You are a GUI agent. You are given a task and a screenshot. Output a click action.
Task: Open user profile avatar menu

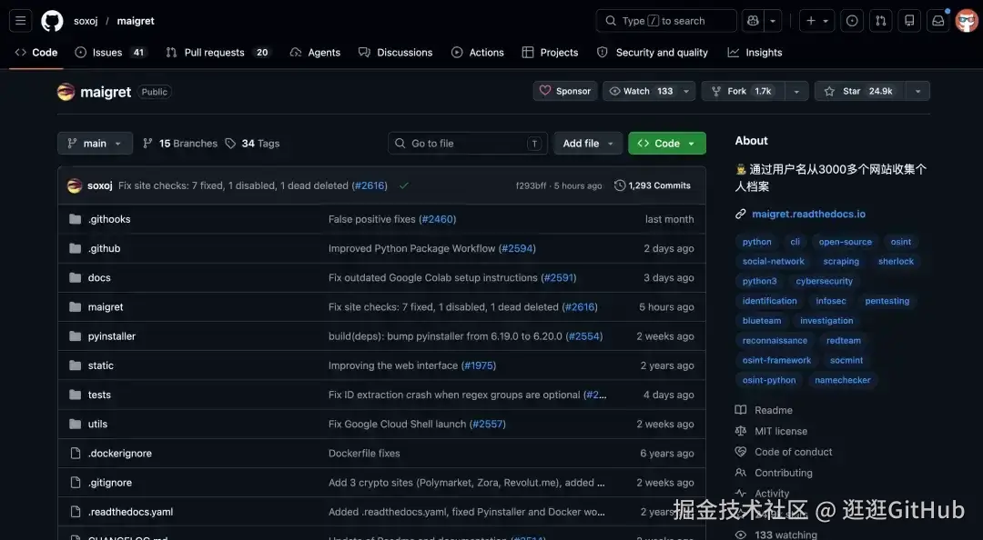pyautogui.click(x=967, y=21)
